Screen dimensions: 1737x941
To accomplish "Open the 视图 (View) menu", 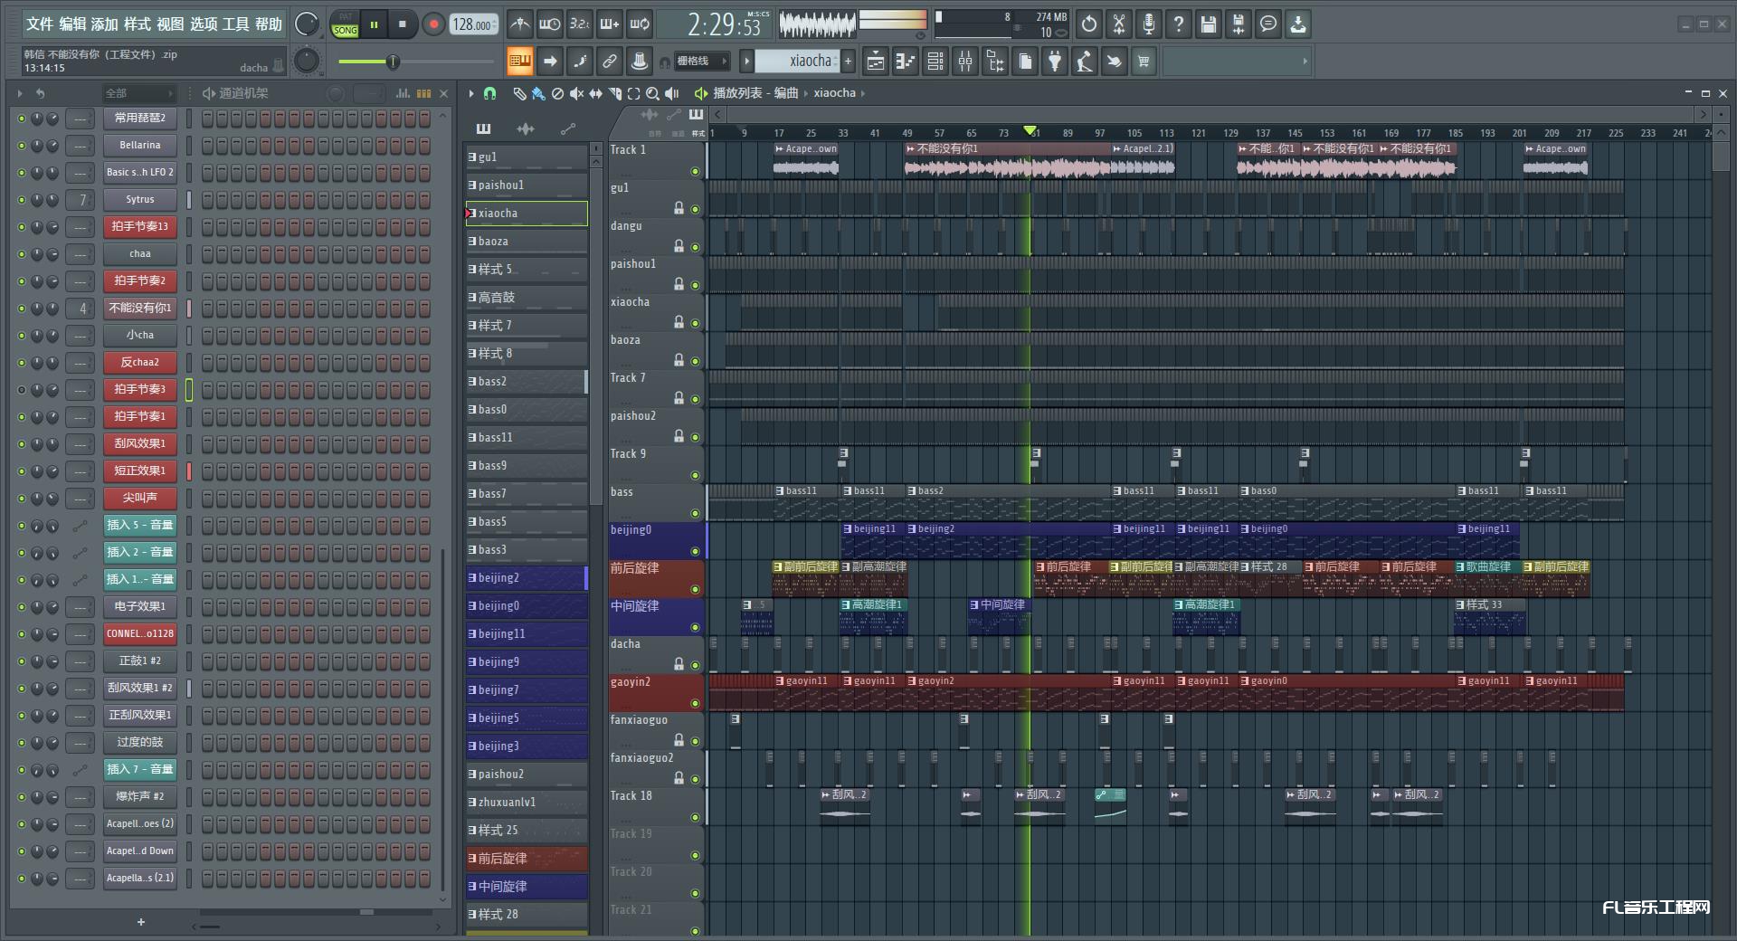I will 170,24.
